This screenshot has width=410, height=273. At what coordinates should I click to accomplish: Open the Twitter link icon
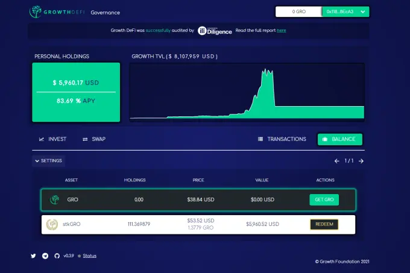[x=33, y=256]
